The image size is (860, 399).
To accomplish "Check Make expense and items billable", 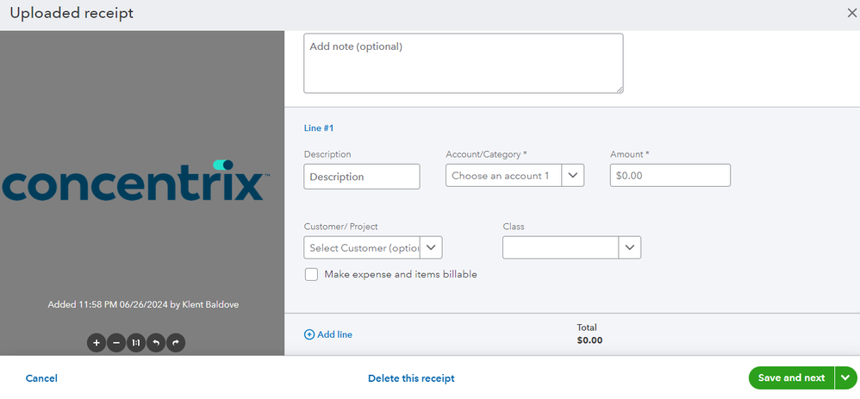I will [311, 275].
